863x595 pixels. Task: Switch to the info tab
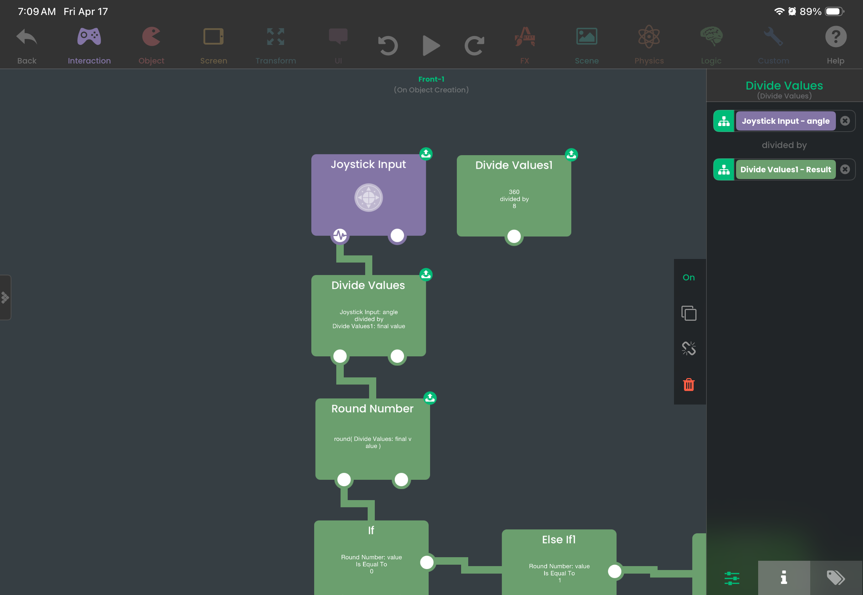(783, 578)
